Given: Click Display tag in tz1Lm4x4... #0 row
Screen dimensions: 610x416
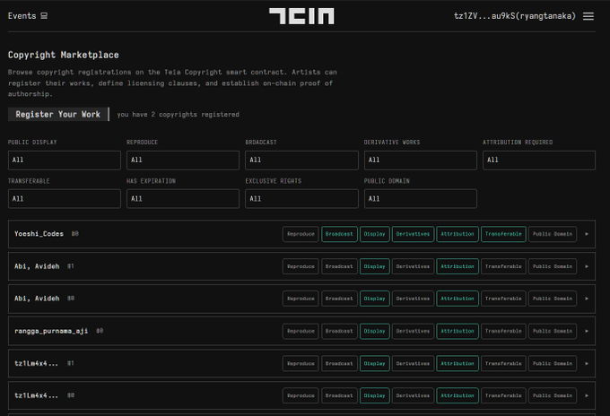Looking at the screenshot, I should 375,395.
